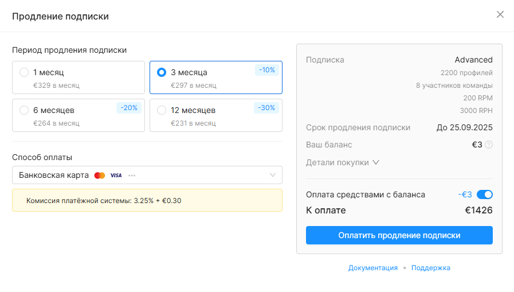
Task: Click the three dots more payment methods icon
Action: [132, 176]
